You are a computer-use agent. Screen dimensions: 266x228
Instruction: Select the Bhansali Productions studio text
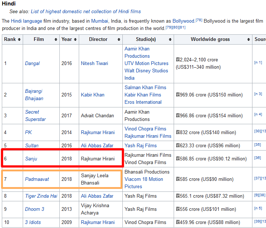(147, 172)
